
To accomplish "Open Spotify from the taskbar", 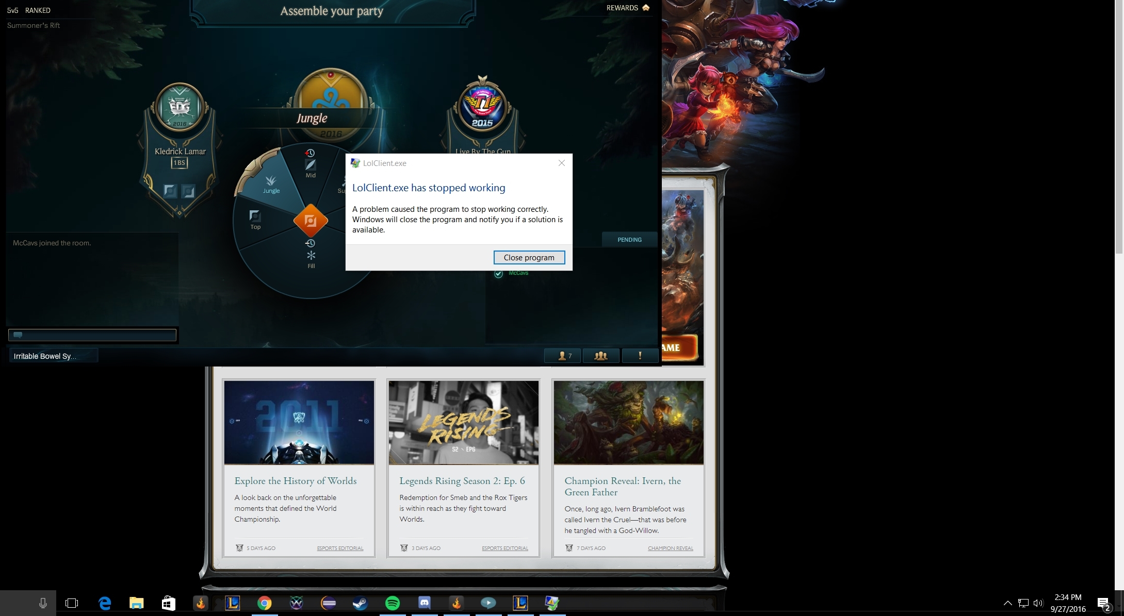I will coord(393,603).
